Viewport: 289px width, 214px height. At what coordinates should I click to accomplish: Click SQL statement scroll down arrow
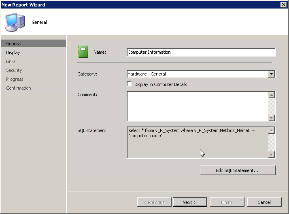click(272, 154)
